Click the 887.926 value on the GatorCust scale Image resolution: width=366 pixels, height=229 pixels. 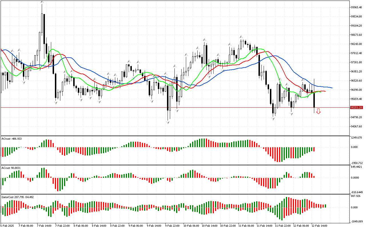356,196
